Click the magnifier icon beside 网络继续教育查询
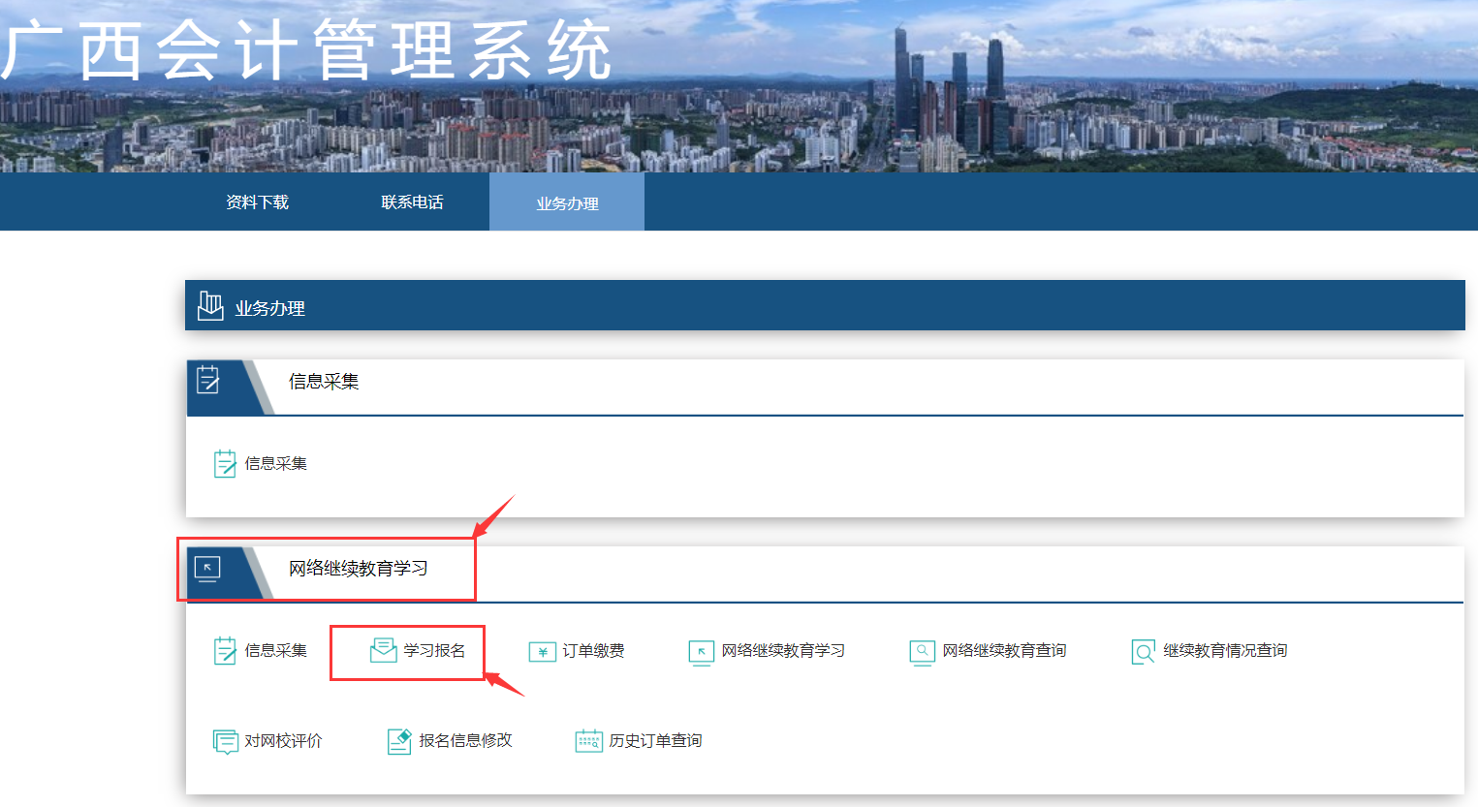This screenshot has width=1478, height=807. (922, 651)
